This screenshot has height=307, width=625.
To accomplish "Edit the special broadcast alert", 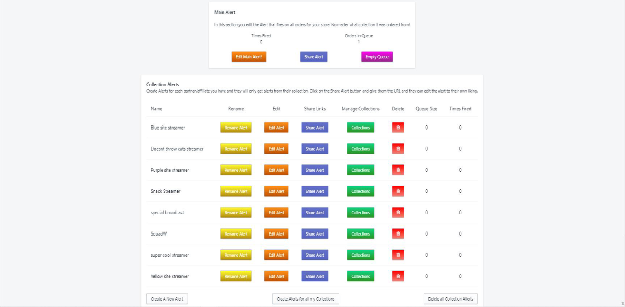I will [276, 212].
